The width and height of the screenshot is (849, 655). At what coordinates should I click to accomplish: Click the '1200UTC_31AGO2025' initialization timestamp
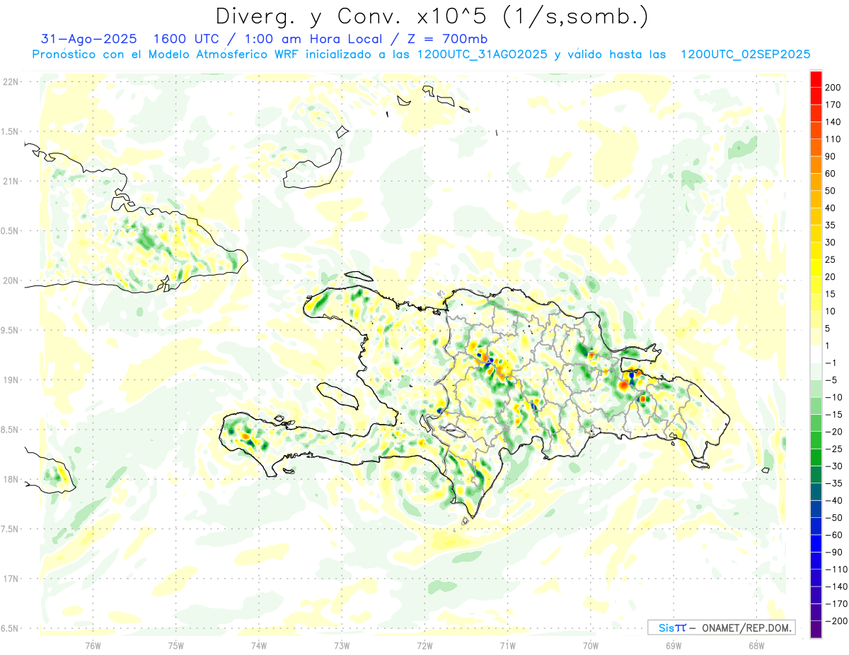pyautogui.click(x=483, y=54)
